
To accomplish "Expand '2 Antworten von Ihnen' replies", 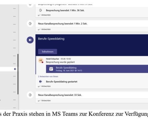I will pos(48,76).
